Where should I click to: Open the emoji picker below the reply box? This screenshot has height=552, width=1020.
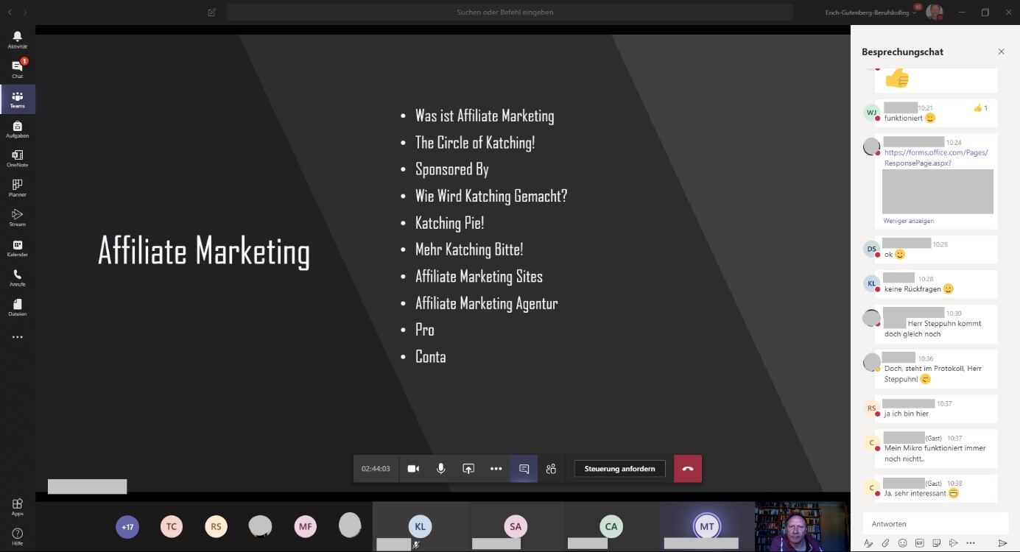902,542
